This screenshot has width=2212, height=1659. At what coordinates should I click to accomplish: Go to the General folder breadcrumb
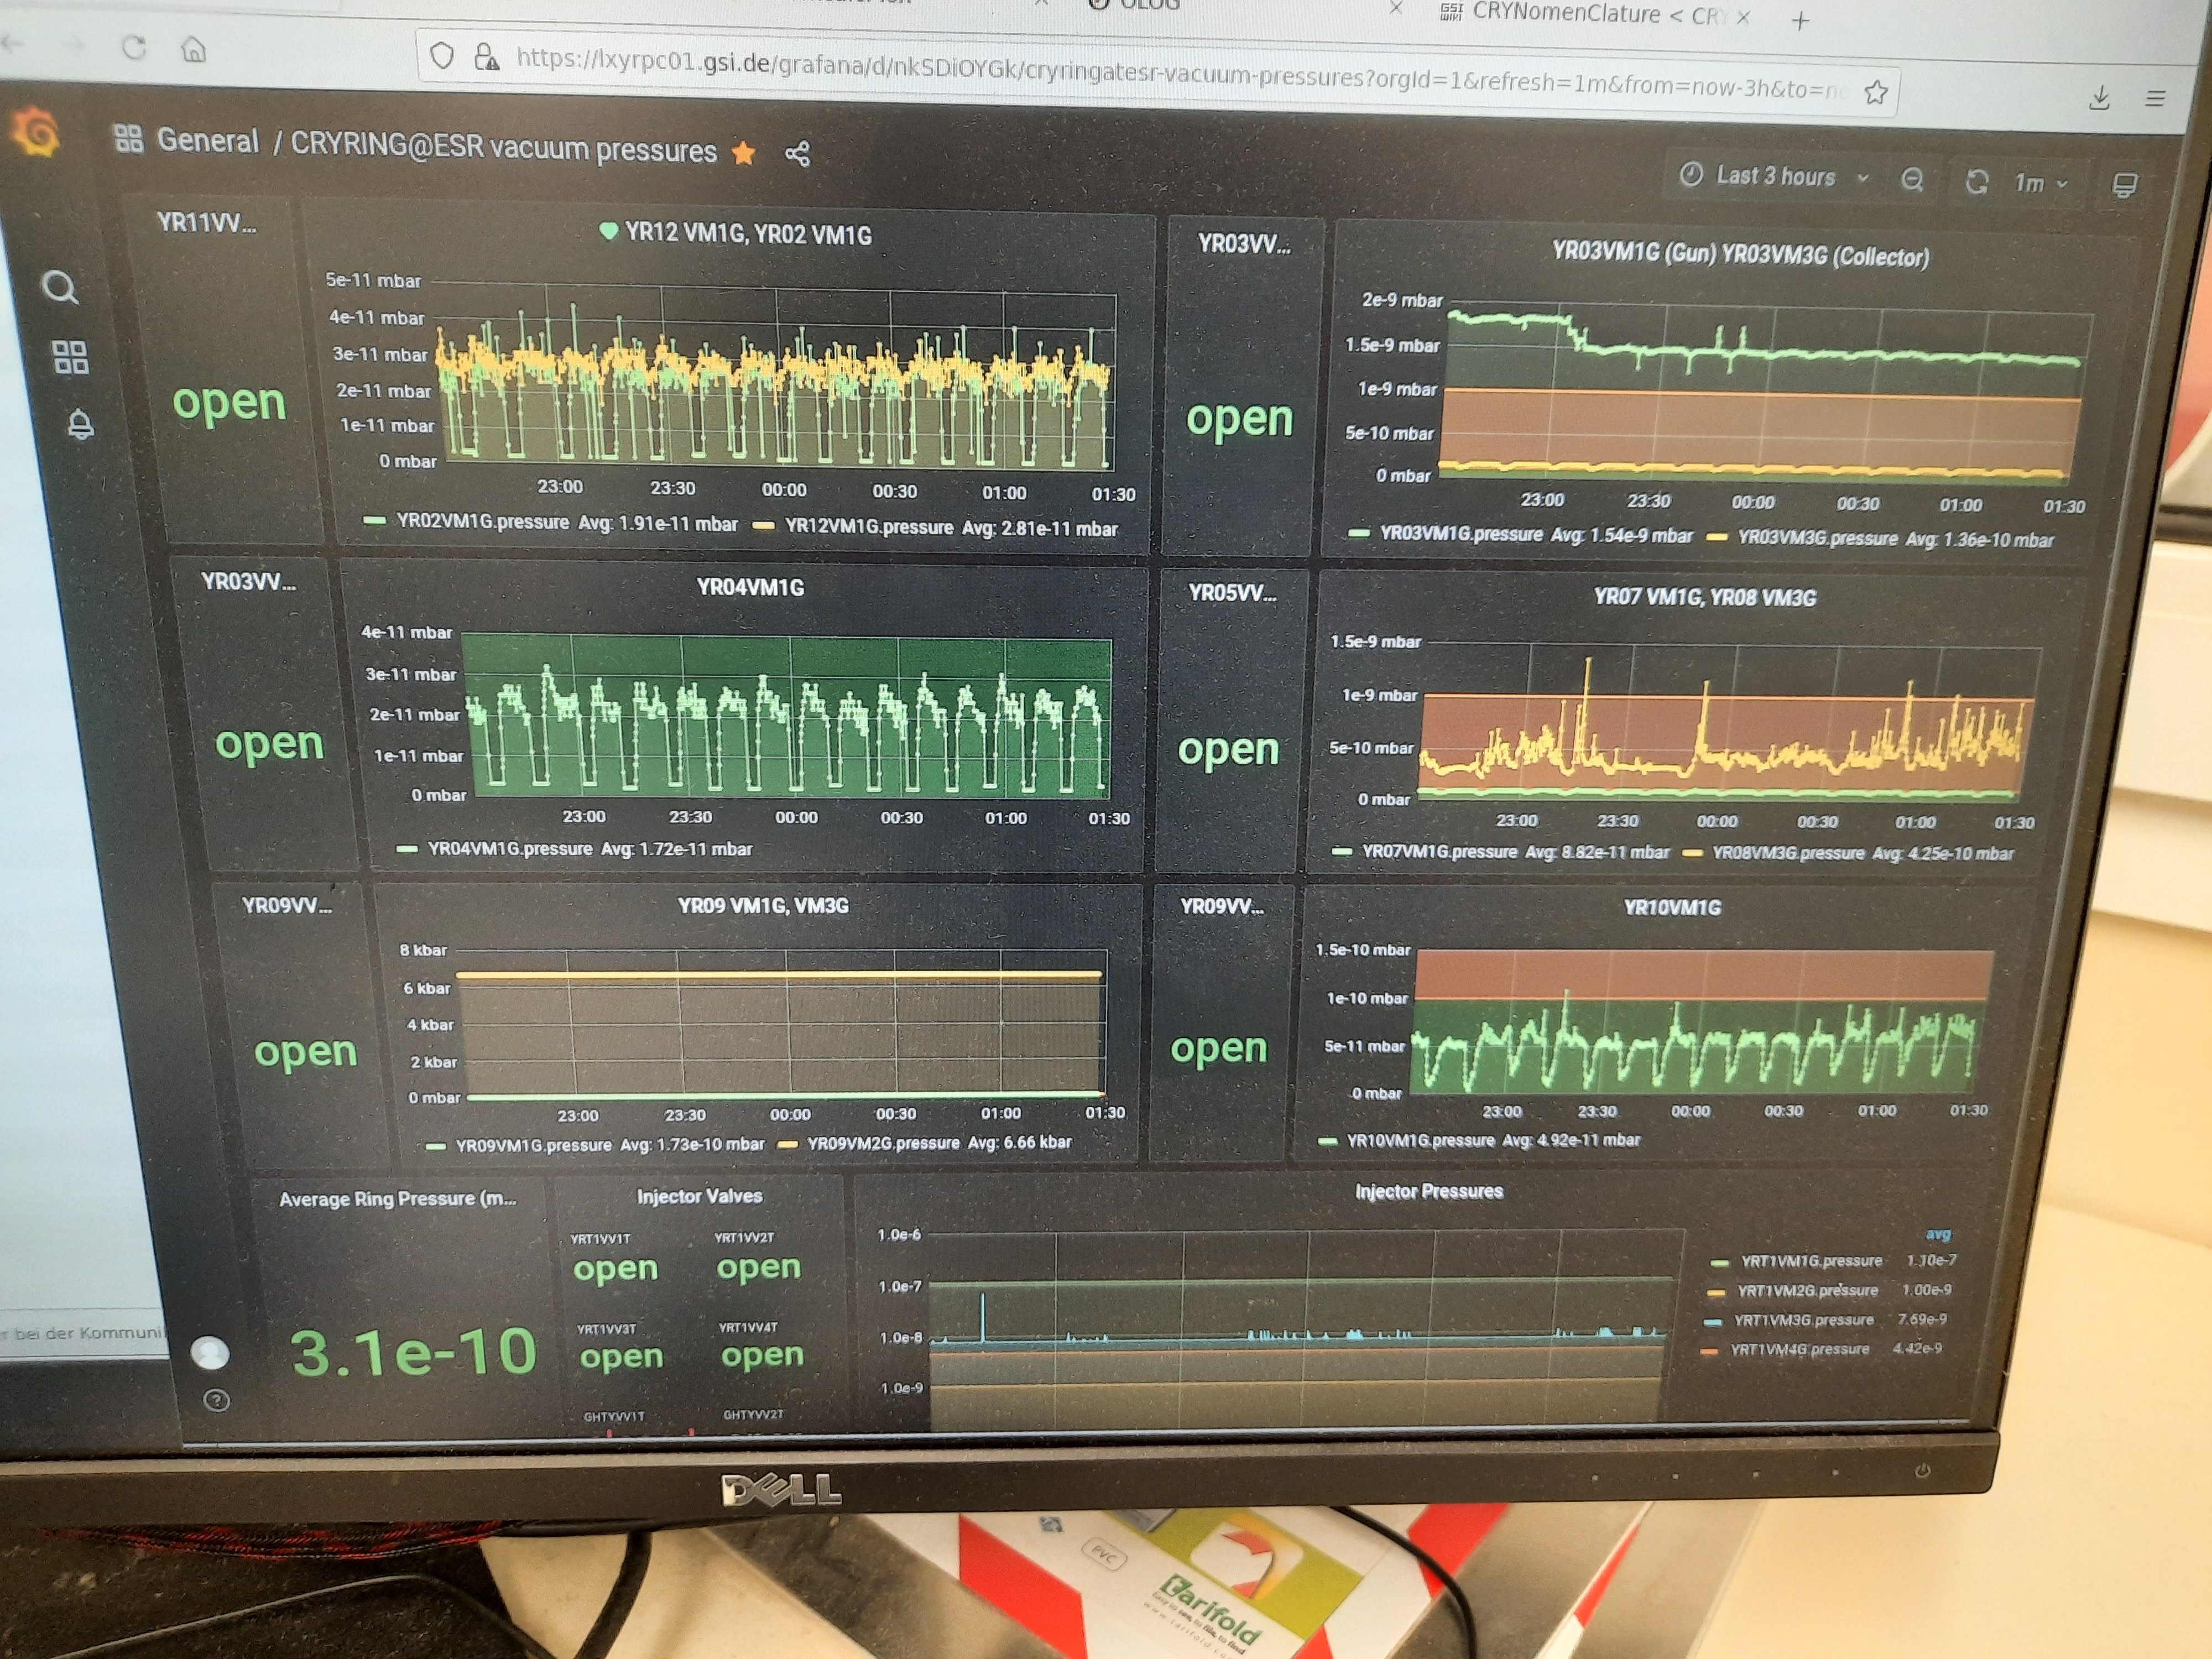click(207, 140)
